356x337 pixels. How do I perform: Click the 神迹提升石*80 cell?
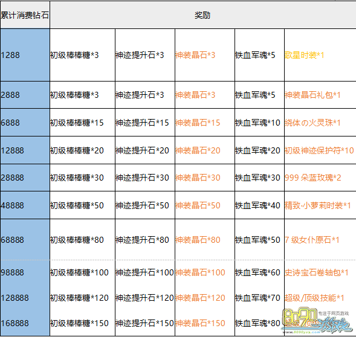(145, 240)
